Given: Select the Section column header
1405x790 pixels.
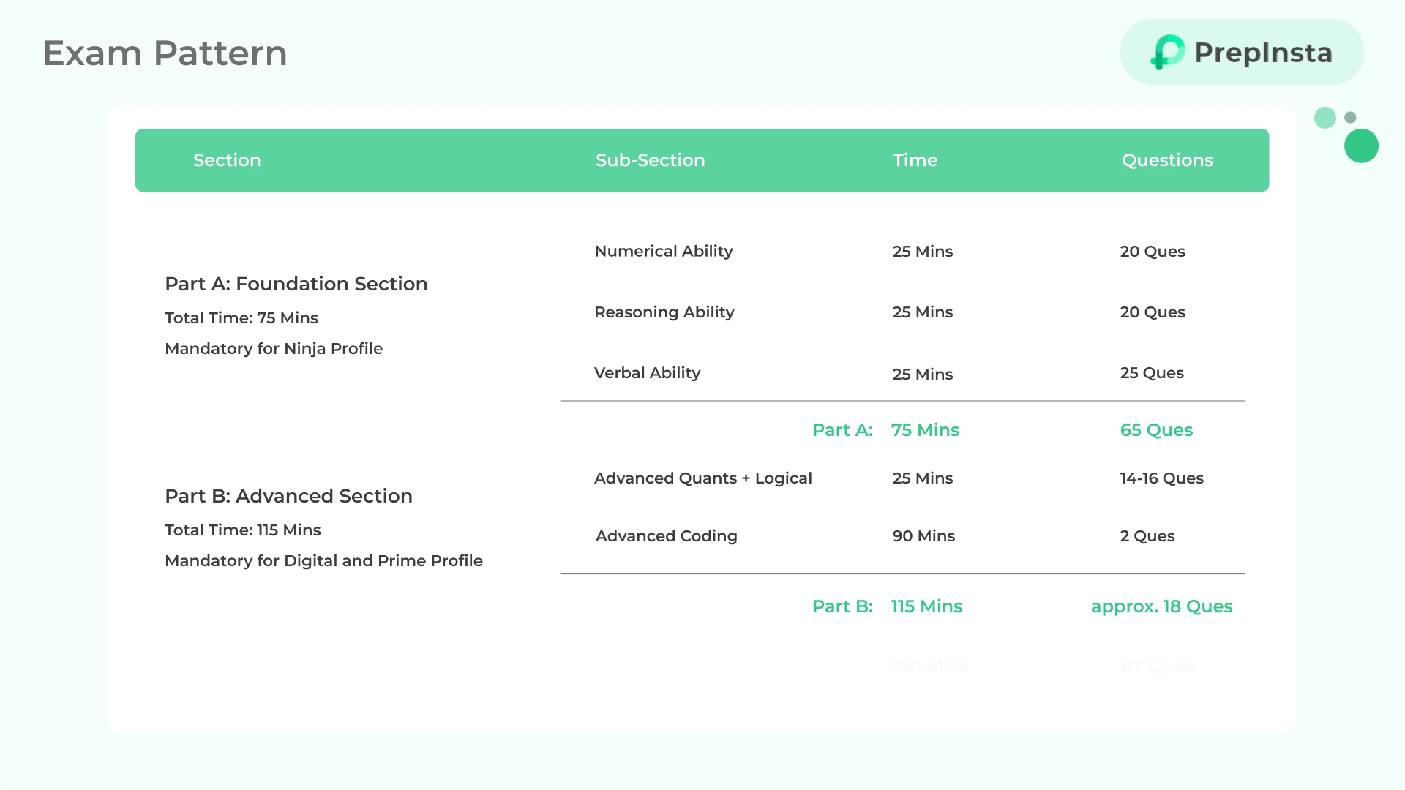Looking at the screenshot, I should pos(227,160).
